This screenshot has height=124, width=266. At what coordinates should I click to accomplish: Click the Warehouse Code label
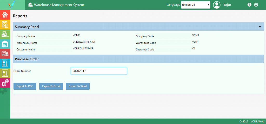146,43
